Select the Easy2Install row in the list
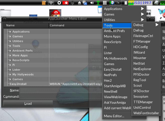Image resolution: width=165 pixels, height=121 pixels. [18, 84]
